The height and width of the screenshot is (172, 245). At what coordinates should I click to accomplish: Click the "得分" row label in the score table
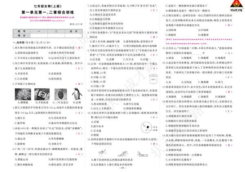tap(22, 36)
